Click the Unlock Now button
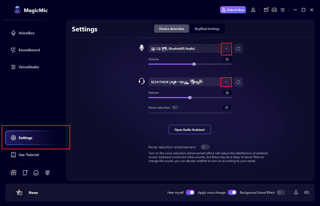The image size is (320, 206). click(x=233, y=10)
